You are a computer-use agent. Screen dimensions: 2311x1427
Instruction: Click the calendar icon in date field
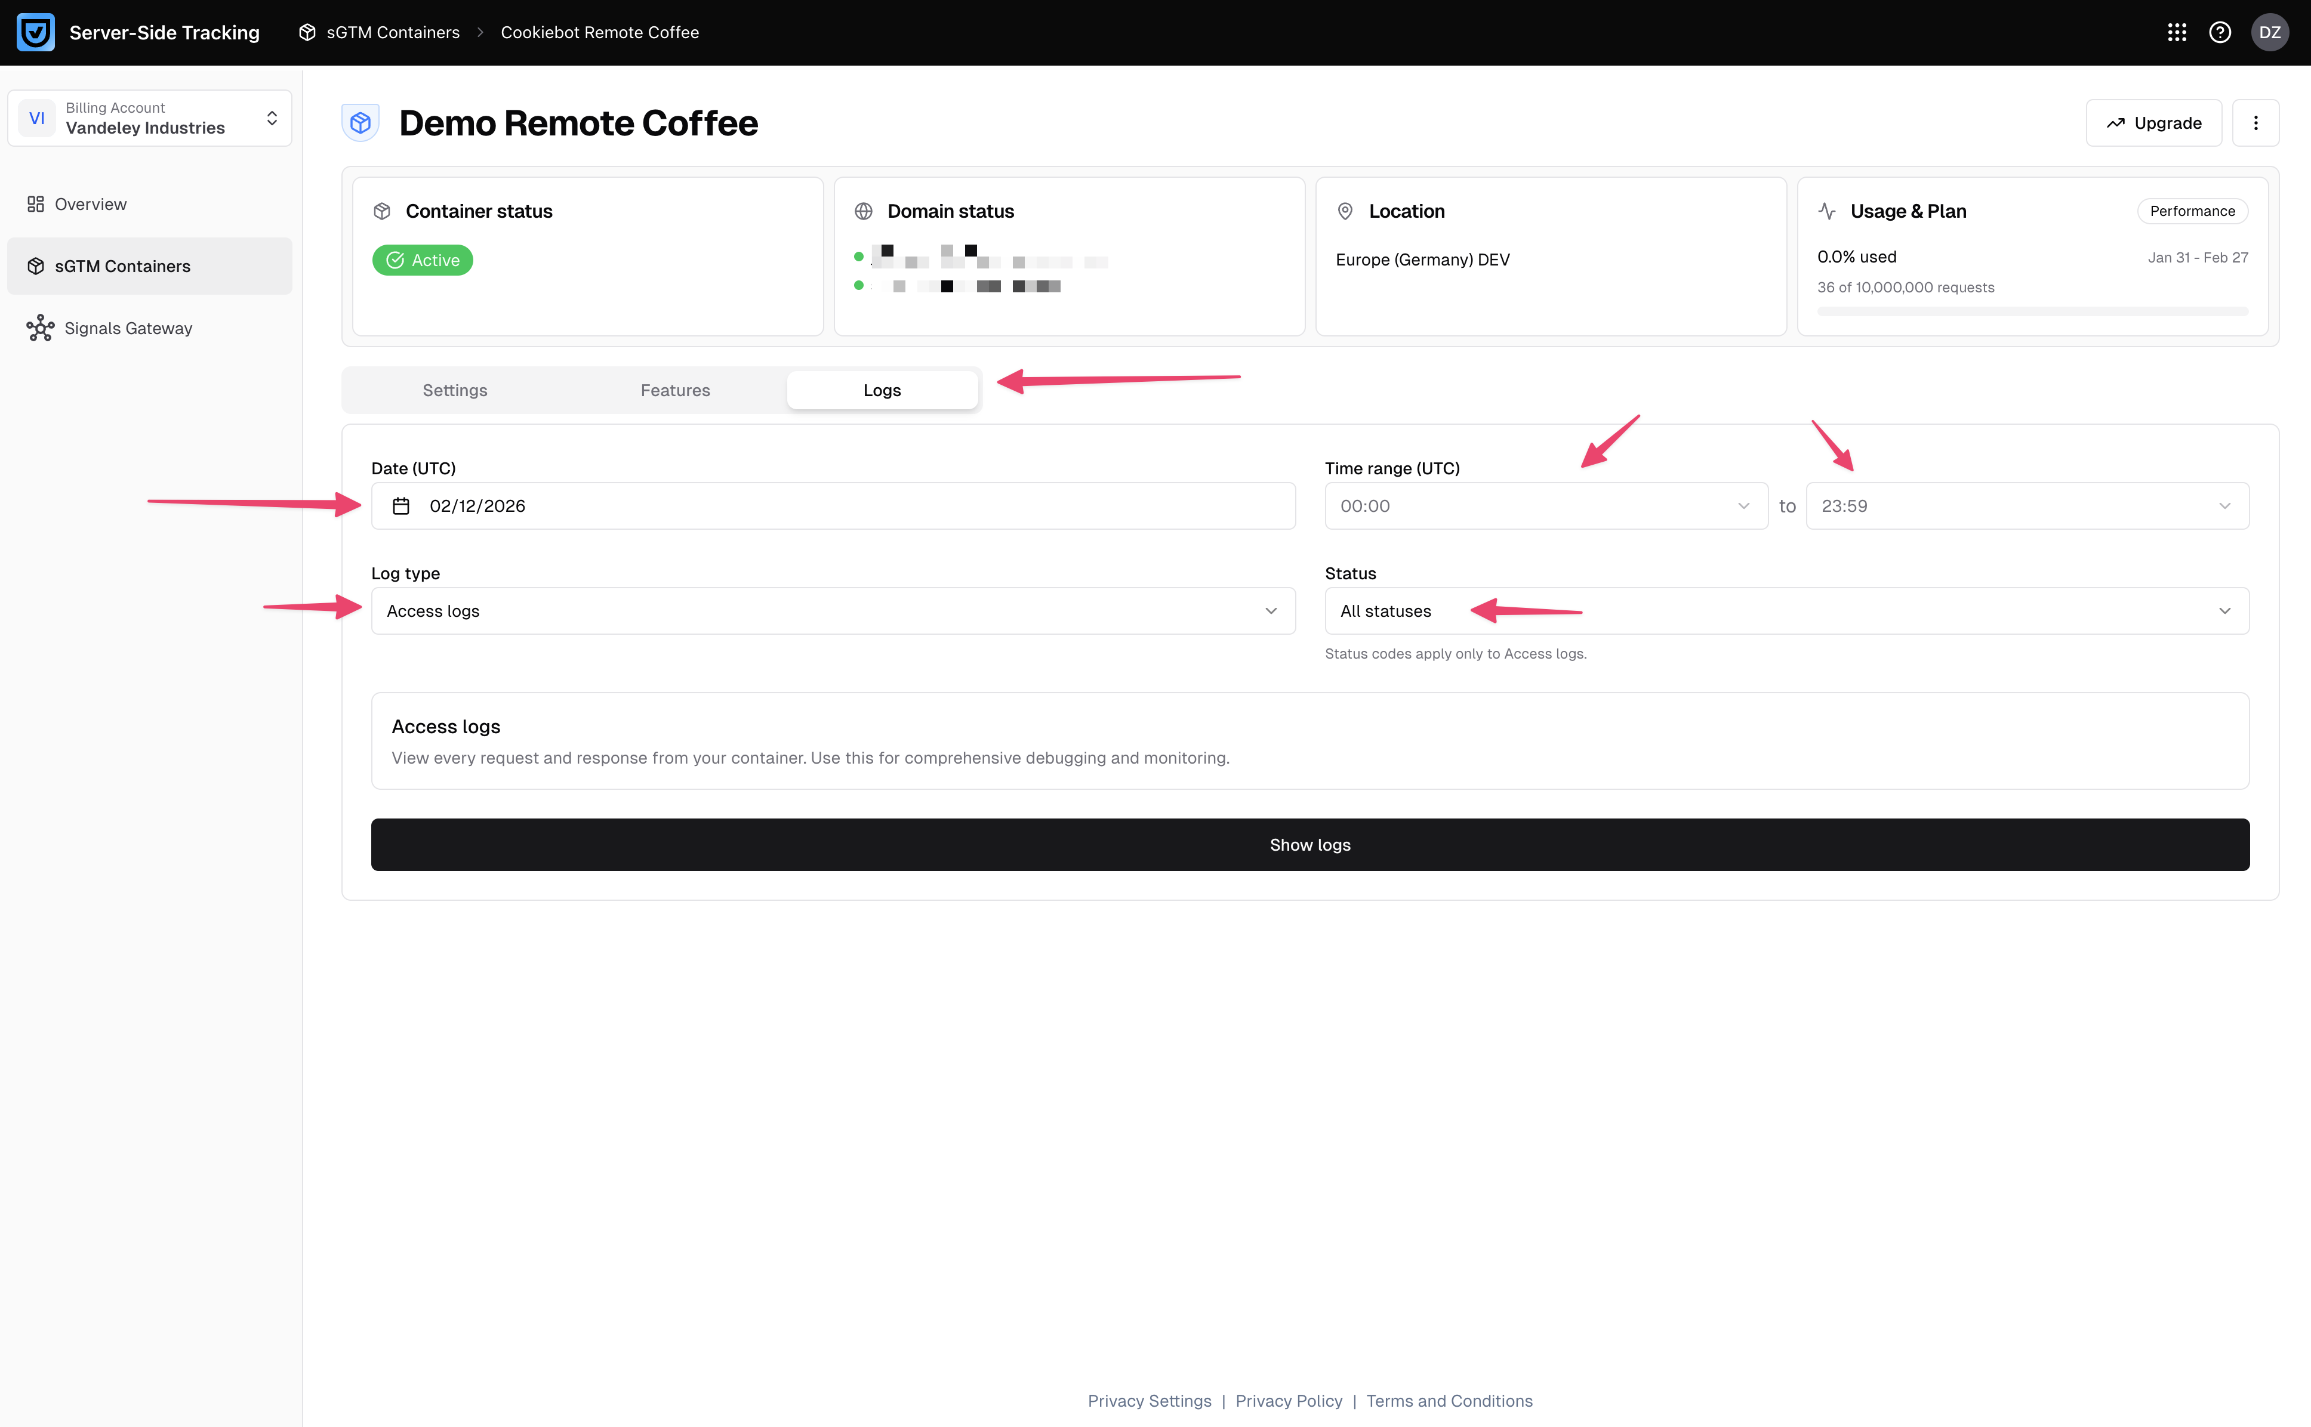(401, 506)
